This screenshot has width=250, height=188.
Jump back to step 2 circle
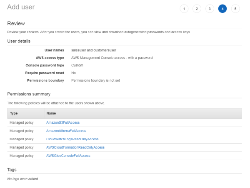click(x=197, y=9)
